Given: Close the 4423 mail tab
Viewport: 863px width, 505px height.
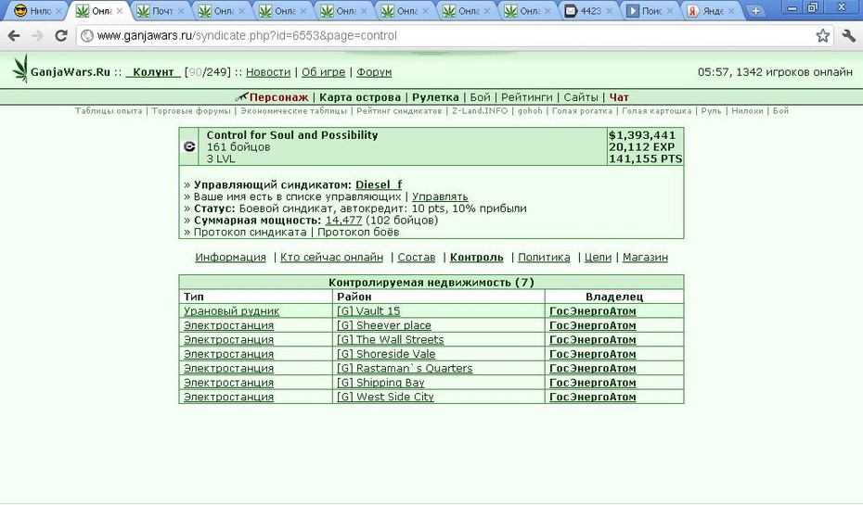Looking at the screenshot, I should (610, 11).
